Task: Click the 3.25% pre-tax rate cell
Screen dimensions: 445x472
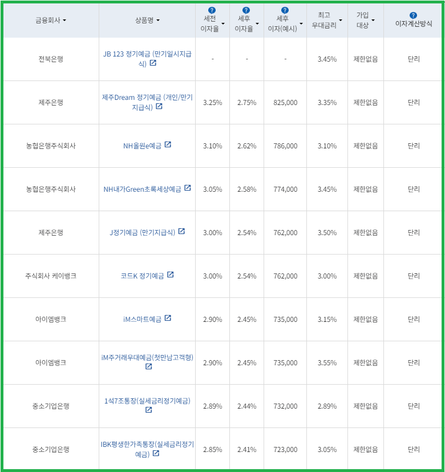Action: pyautogui.click(x=212, y=103)
